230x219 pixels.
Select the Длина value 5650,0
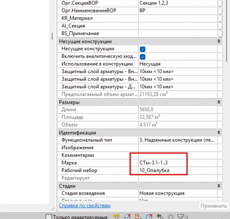click(178, 109)
